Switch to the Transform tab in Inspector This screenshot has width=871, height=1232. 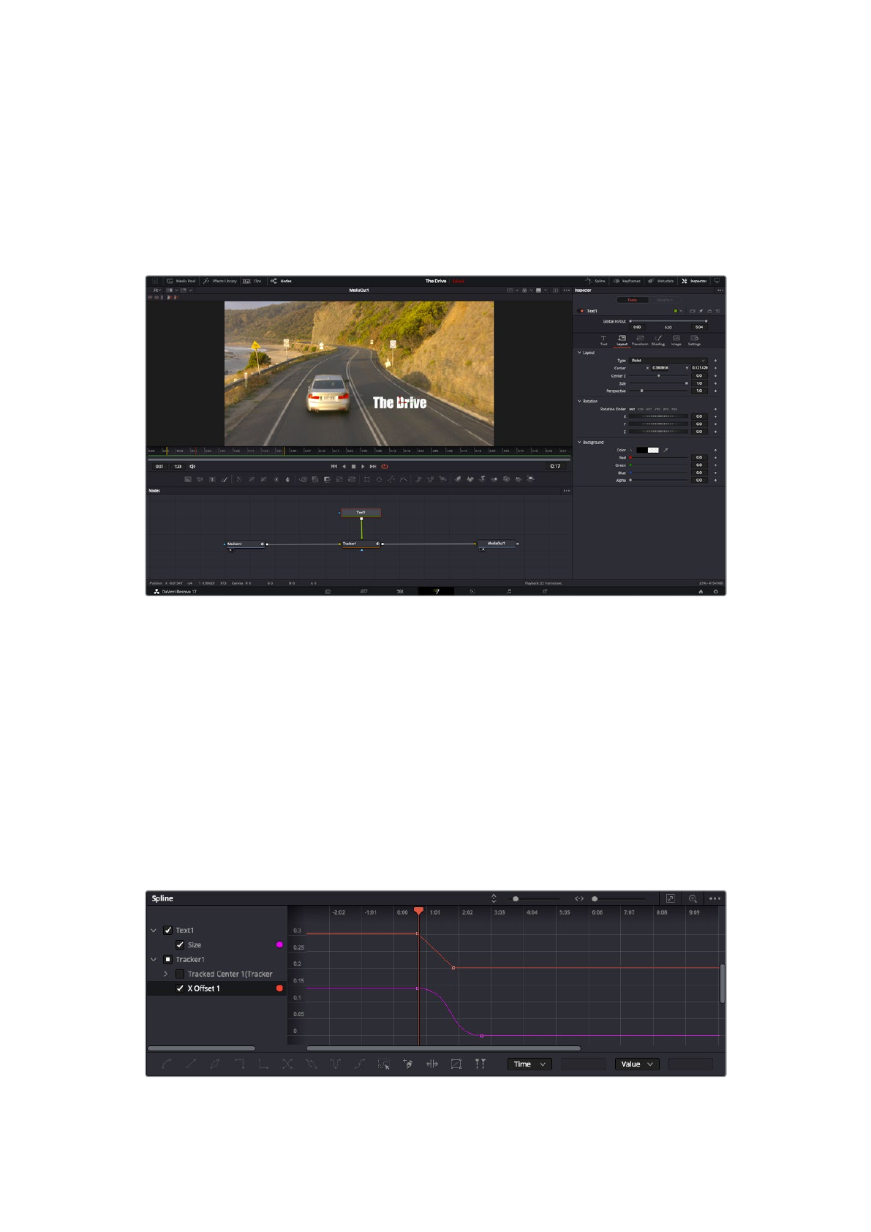(x=640, y=339)
